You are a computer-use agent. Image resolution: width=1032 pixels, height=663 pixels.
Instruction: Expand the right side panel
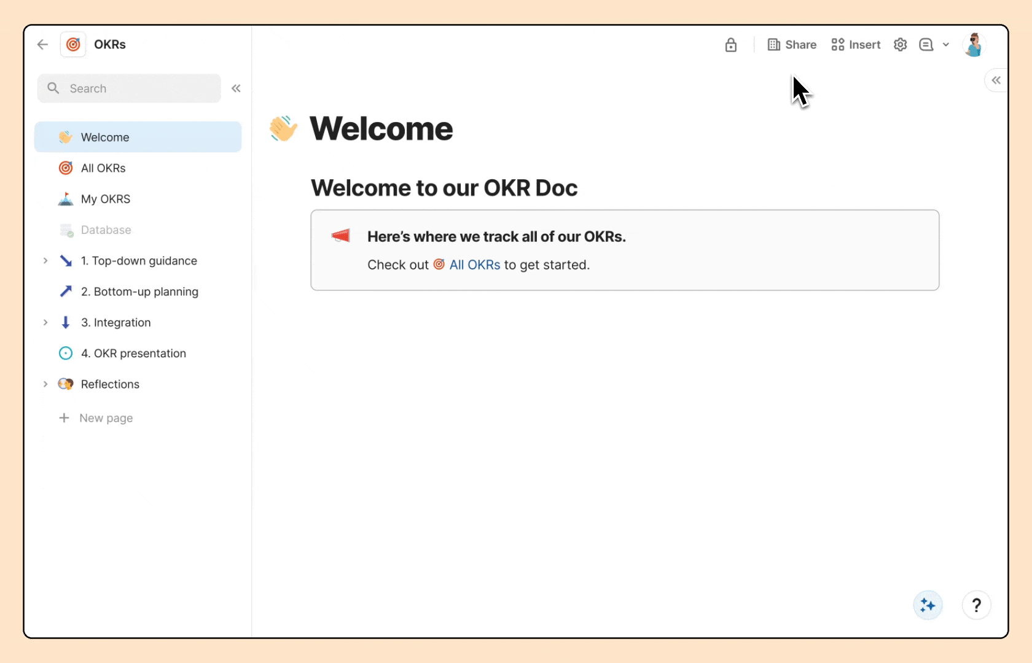[x=996, y=80]
